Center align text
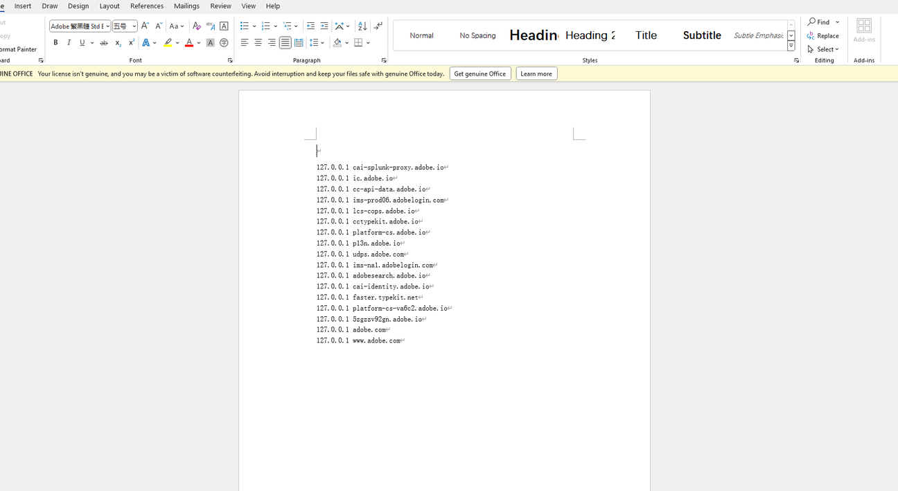This screenshot has height=491, width=898. click(258, 43)
